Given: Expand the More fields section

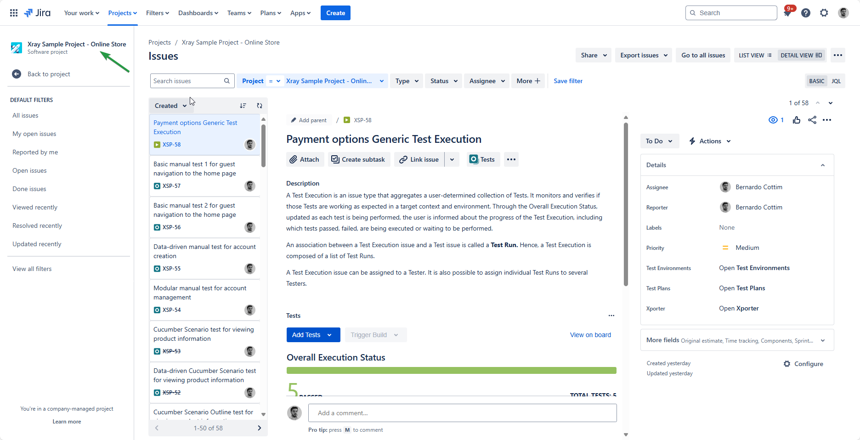Looking at the screenshot, I should (x=737, y=340).
